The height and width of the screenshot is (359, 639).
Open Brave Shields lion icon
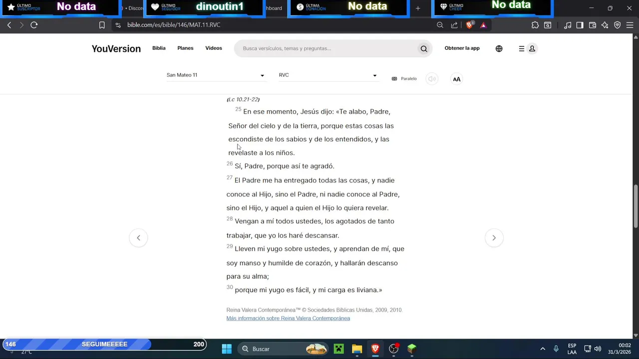click(x=470, y=25)
